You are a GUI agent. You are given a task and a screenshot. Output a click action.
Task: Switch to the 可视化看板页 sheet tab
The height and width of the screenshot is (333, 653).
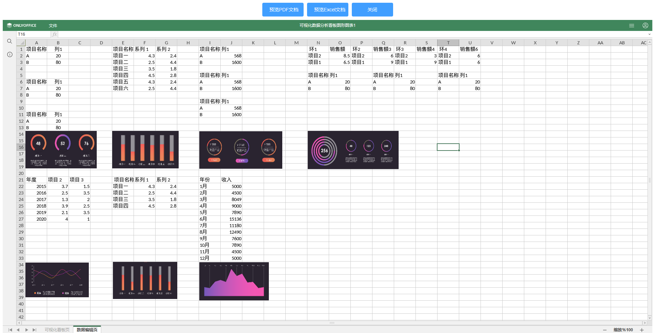[57, 330]
